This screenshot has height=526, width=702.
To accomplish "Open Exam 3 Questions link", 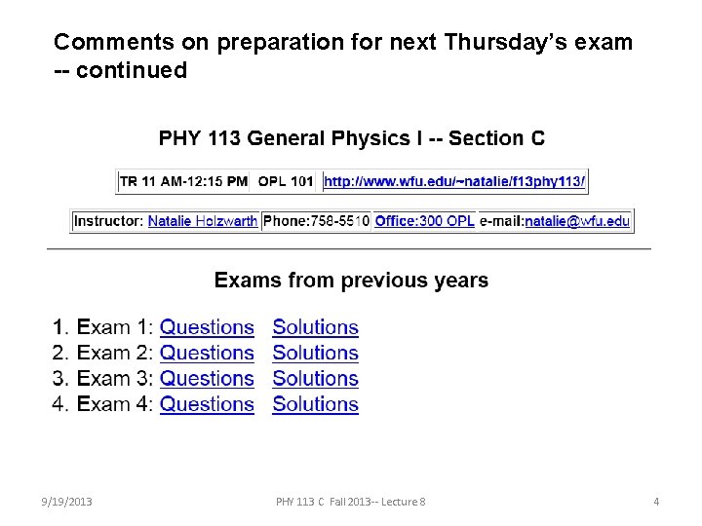I will pyautogui.click(x=207, y=379).
